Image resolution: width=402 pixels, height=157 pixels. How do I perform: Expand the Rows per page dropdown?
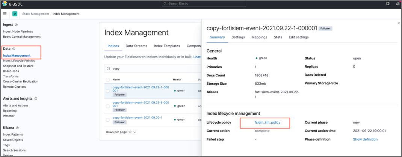click(121, 132)
